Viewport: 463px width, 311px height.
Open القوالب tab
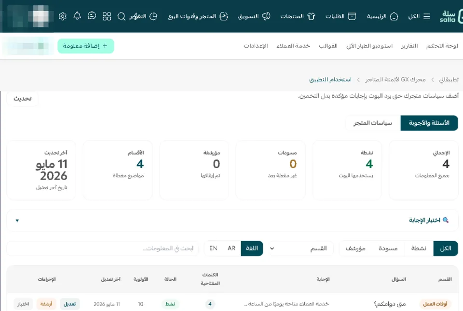click(328, 46)
